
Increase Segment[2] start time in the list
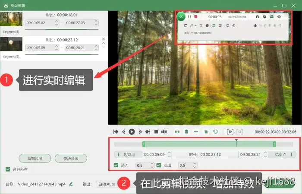point(56,46)
